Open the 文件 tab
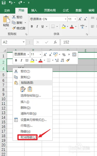 [7, 10]
